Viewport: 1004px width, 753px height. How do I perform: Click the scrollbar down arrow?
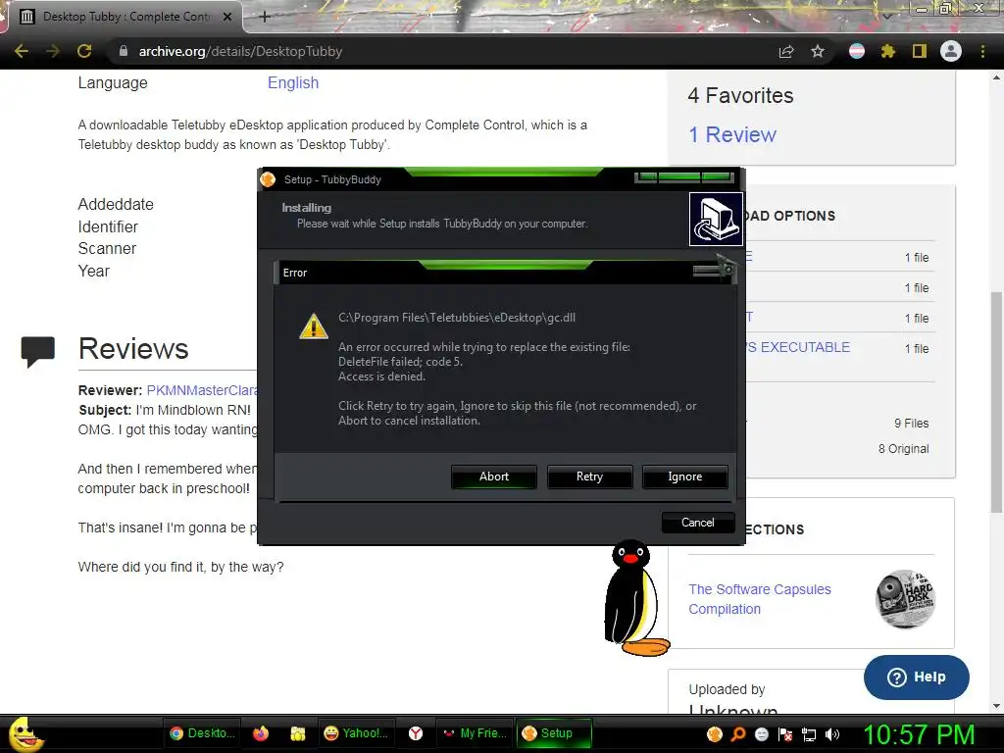click(x=996, y=706)
